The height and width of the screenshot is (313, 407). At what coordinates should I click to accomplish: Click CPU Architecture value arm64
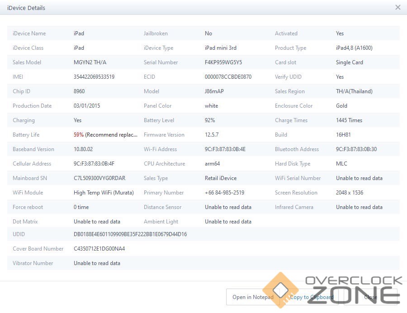click(212, 164)
